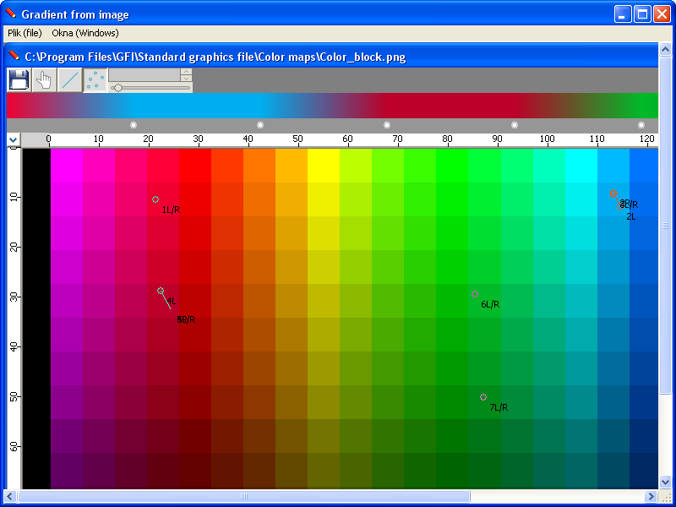
Task: Click the second gradient stop marker
Action: (260, 124)
